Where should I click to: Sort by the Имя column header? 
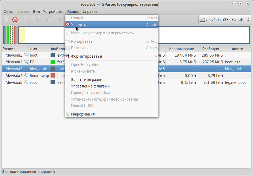point(39,49)
